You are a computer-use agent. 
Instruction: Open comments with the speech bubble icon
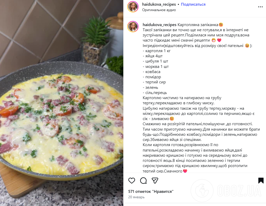coord(143,181)
